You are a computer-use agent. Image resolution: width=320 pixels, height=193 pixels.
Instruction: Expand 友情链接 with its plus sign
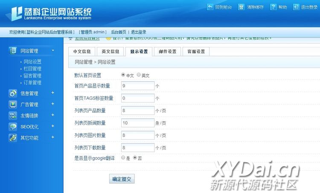point(52,115)
